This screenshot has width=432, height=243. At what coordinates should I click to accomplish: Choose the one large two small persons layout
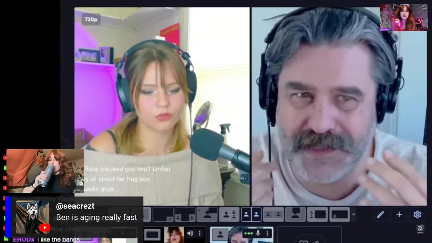click(229, 214)
